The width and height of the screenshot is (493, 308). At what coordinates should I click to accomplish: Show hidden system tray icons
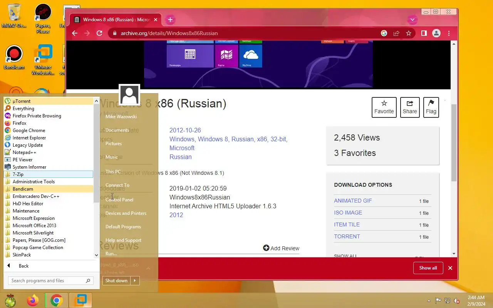tap(429, 301)
